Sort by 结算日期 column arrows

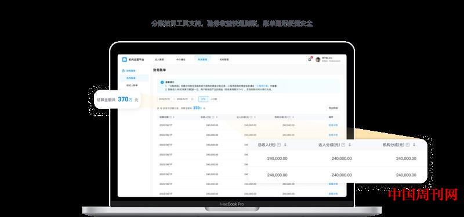(x=173, y=117)
